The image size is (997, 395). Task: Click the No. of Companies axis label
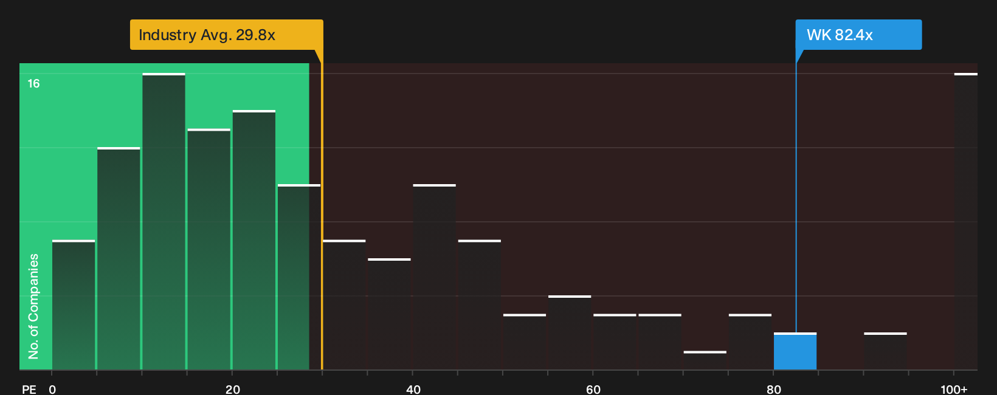[x=33, y=306]
